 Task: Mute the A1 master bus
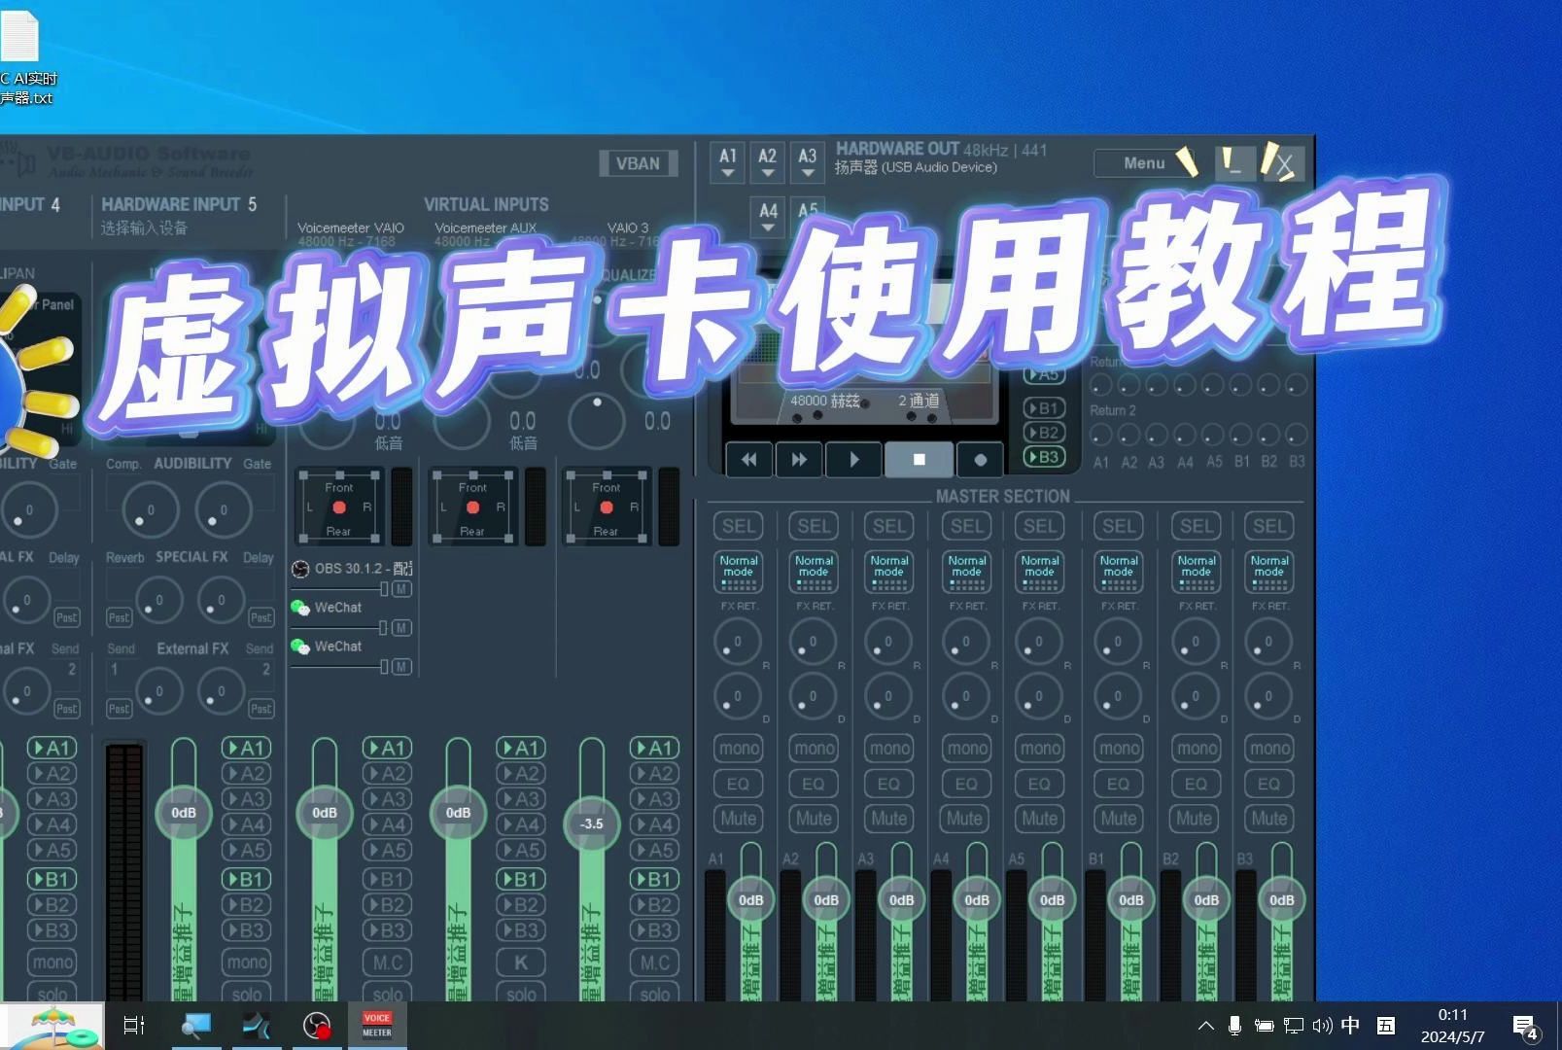click(x=738, y=819)
